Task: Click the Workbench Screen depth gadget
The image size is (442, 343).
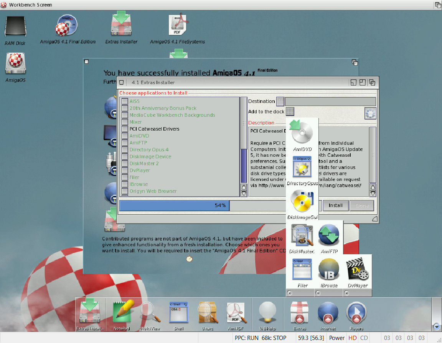Action: click(x=438, y=5)
